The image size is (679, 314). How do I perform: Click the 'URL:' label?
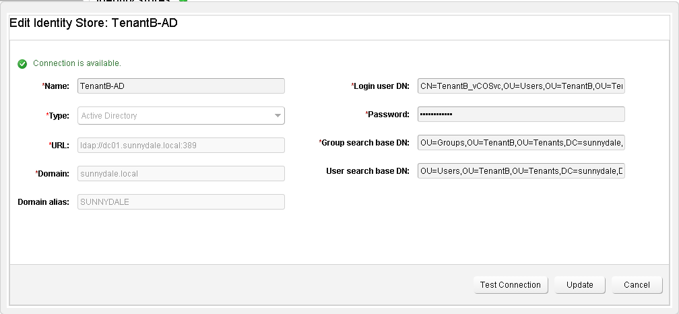tap(59, 146)
